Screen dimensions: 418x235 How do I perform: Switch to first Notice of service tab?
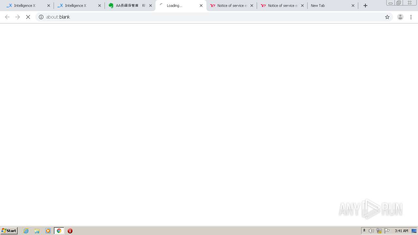pos(231,6)
